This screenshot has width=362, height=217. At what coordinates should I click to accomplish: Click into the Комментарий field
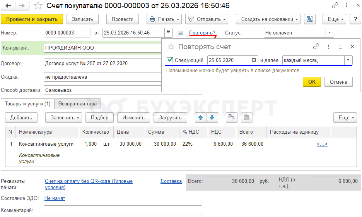pyautogui.click(x=123, y=210)
